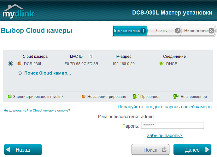Open the Подключение step 1 tab

pyautogui.click(x=129, y=31)
